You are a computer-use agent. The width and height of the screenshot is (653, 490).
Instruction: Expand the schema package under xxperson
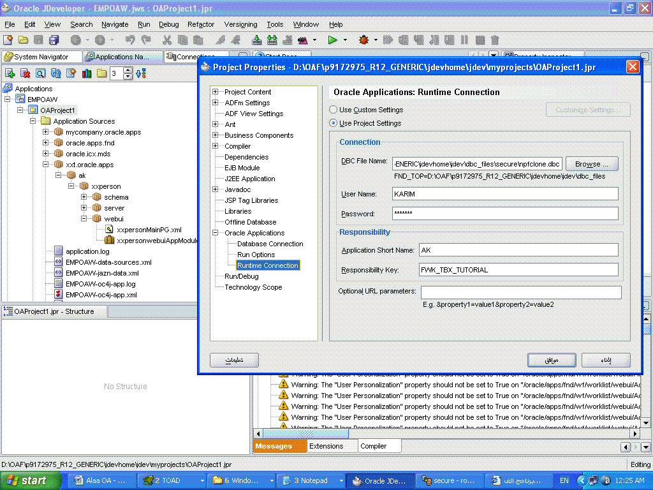point(84,197)
